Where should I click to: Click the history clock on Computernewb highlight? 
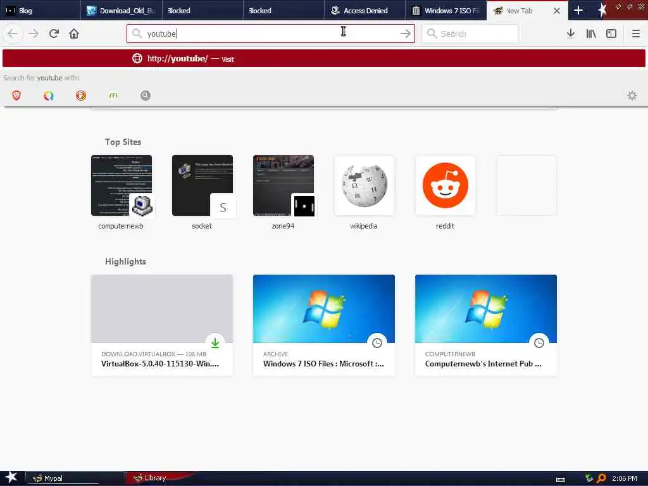pyautogui.click(x=539, y=342)
